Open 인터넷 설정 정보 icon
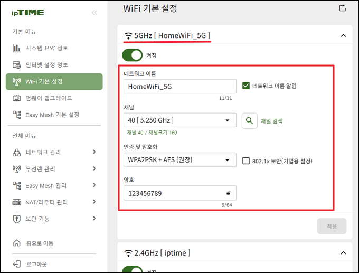359x273 pixels. coord(16,65)
